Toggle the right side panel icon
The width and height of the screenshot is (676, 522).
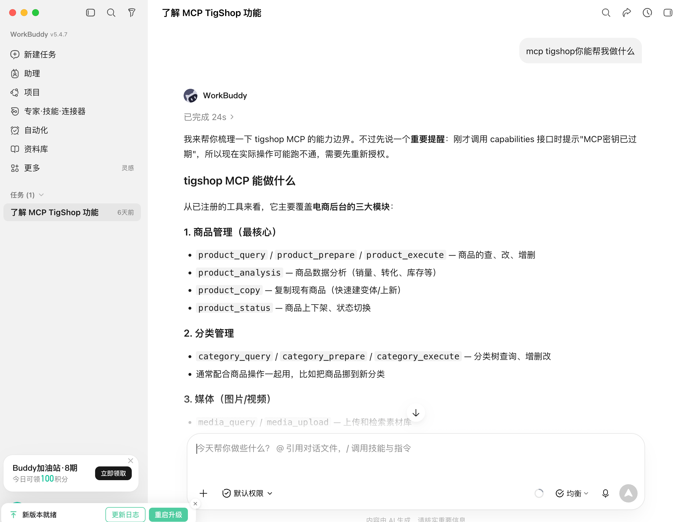point(668,13)
